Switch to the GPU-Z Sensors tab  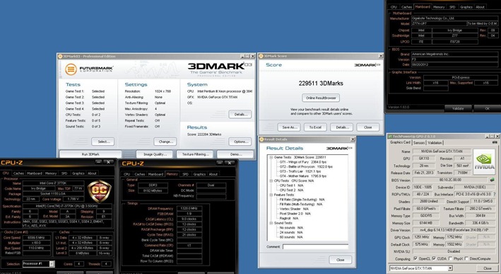click(x=419, y=143)
